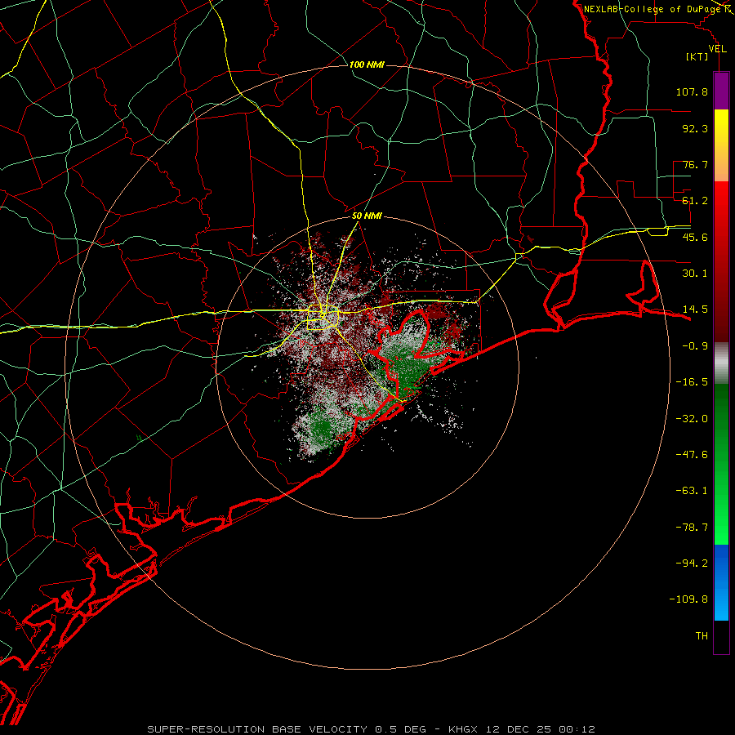
Task: Select the 76.7 scale value
Action: tap(695, 164)
